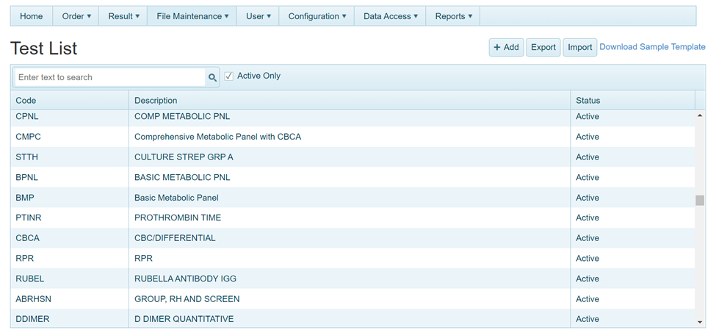Open the Data Access menu
The image size is (716, 330).
tap(391, 16)
